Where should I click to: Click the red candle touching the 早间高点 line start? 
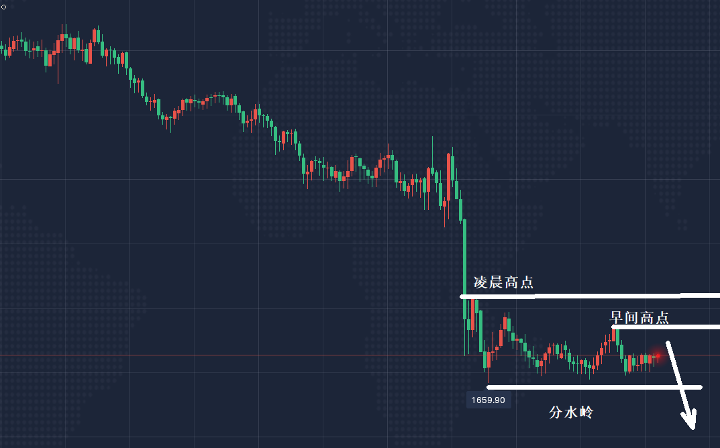[613, 333]
